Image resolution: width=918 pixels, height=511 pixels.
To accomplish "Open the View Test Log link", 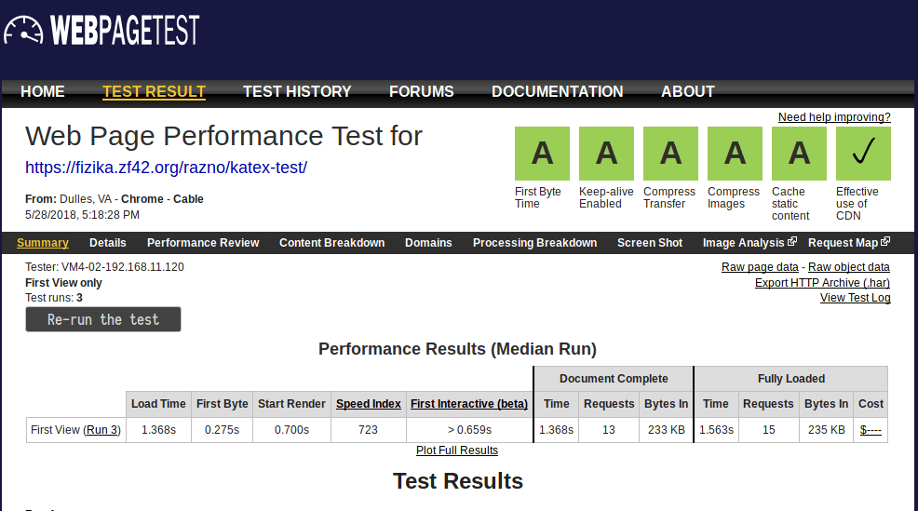I will click(856, 298).
